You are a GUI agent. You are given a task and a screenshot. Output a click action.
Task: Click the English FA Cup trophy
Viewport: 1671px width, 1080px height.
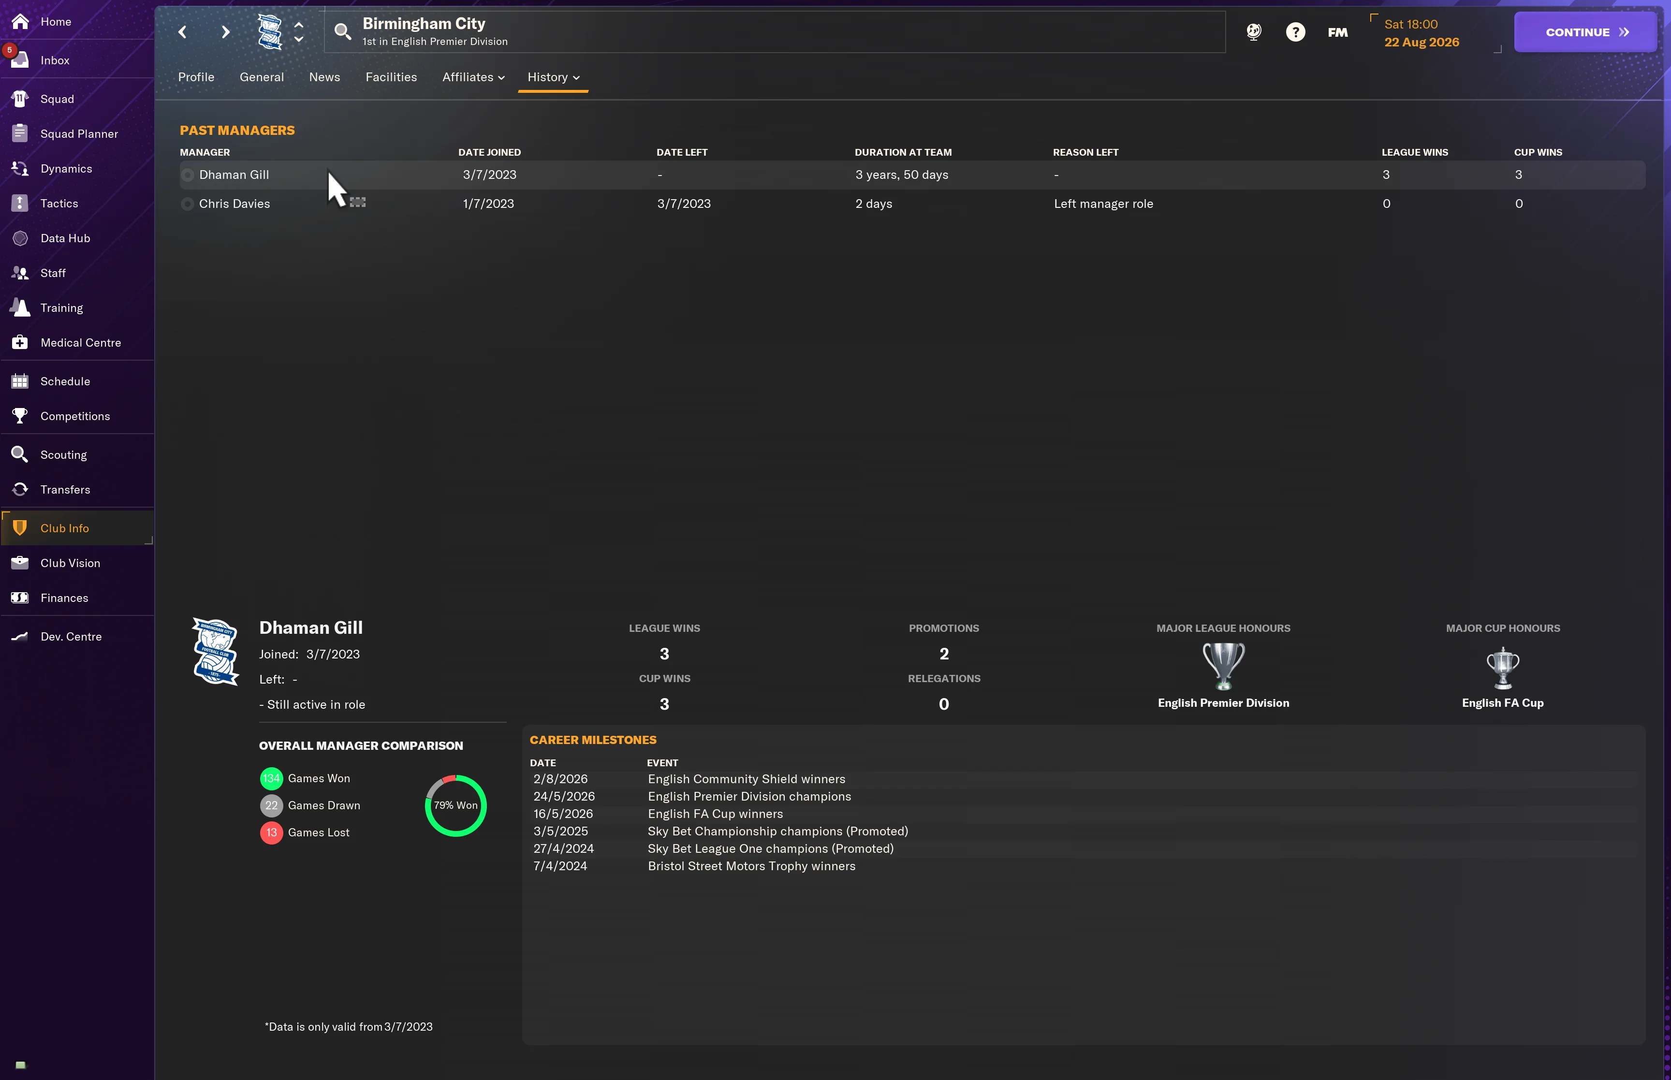click(1502, 668)
